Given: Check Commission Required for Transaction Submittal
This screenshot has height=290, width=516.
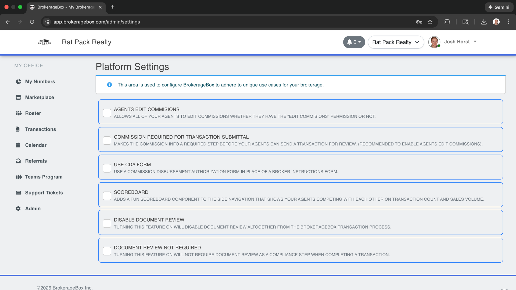Looking at the screenshot, I should (x=107, y=140).
